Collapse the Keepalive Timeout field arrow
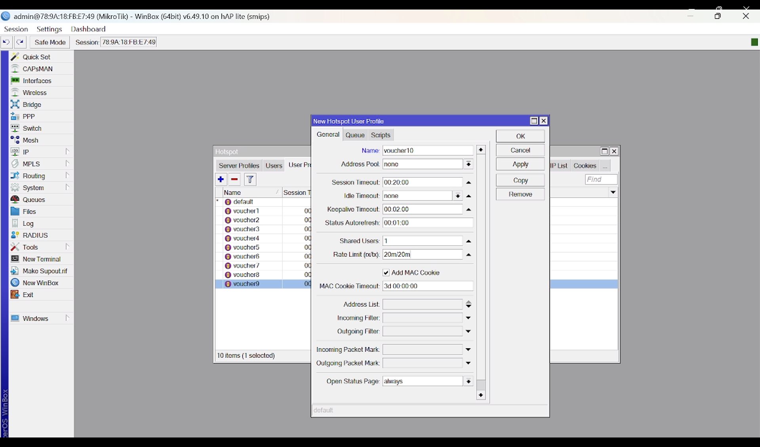 point(469,210)
